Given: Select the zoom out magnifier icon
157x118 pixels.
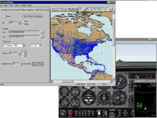Looking at the screenshot, I should tap(76, 9).
